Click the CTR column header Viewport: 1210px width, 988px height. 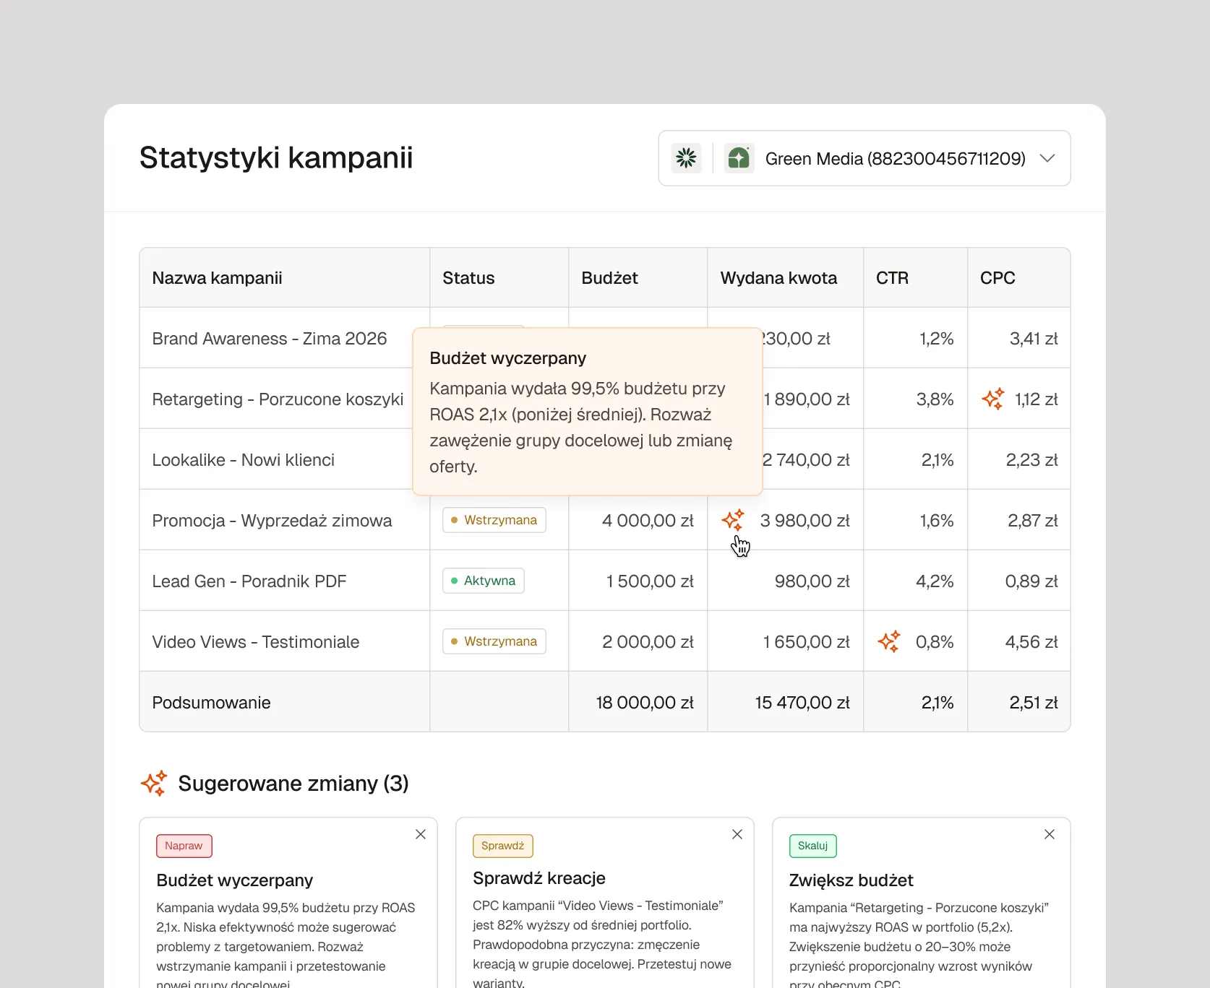coord(892,278)
